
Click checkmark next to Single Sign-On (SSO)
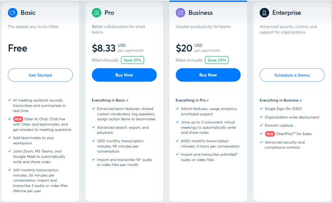point(261,109)
